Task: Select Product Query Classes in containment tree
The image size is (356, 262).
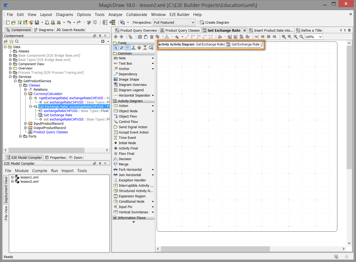Action: point(51,132)
